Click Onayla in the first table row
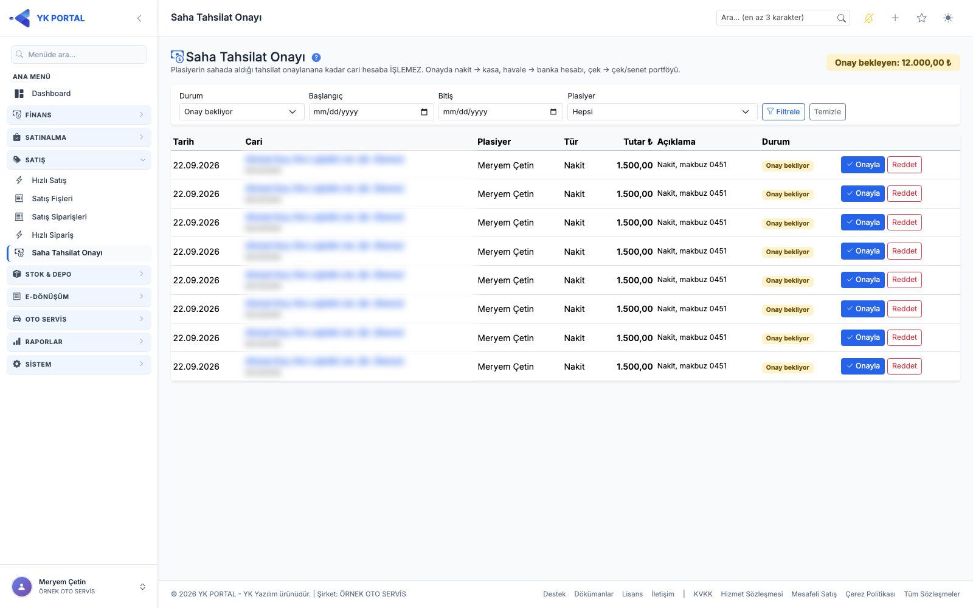973x608 pixels. (x=862, y=165)
